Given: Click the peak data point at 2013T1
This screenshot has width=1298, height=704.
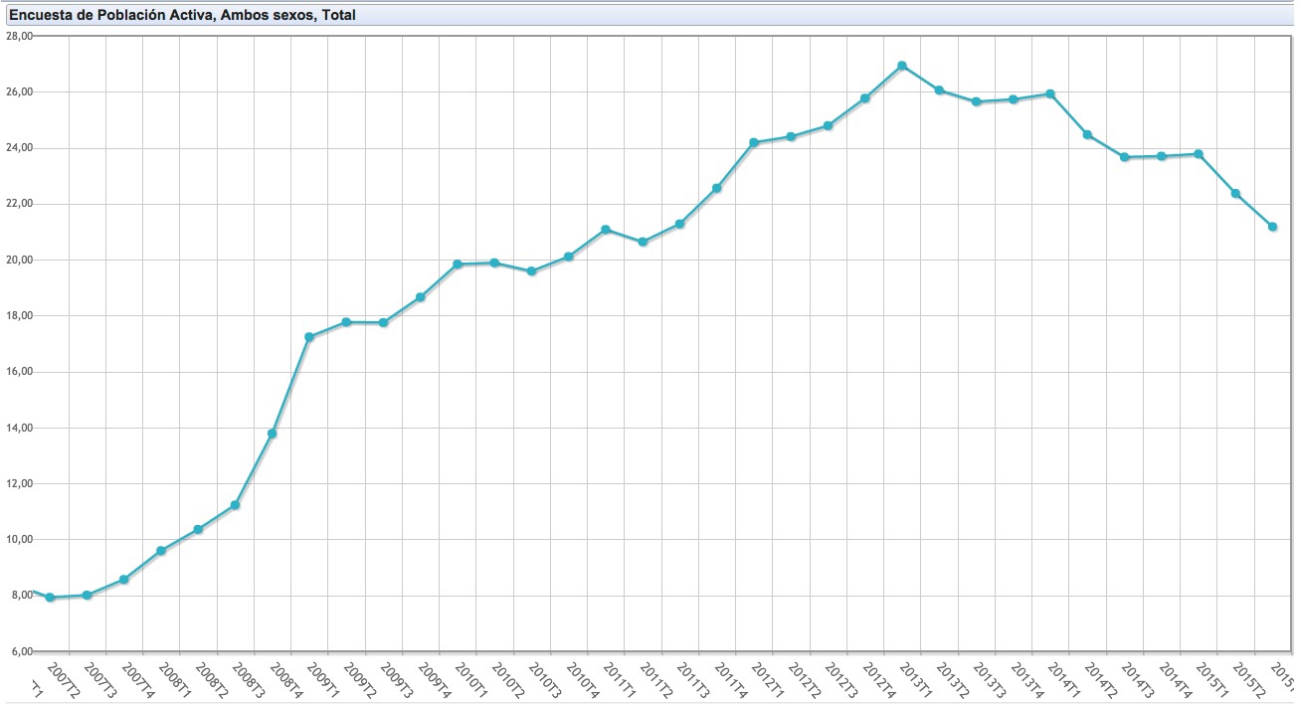Looking at the screenshot, I should [902, 66].
